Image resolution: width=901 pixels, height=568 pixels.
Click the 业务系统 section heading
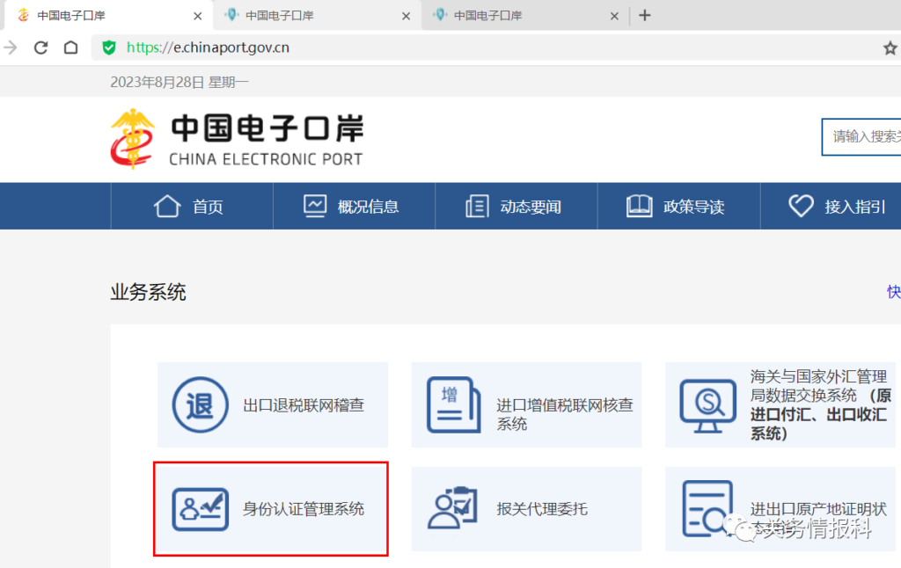[148, 292]
